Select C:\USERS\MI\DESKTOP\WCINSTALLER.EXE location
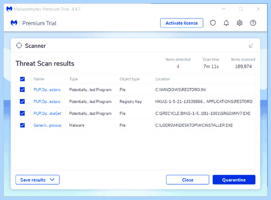This screenshot has width=271, height=200. [x=194, y=125]
